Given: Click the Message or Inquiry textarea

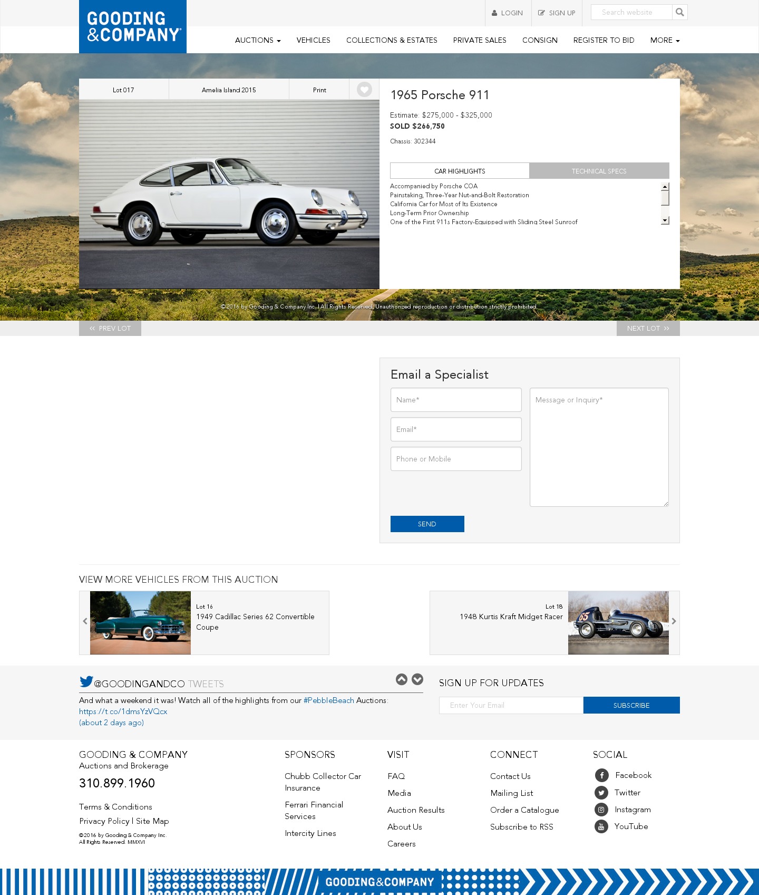Looking at the screenshot, I should click(599, 447).
